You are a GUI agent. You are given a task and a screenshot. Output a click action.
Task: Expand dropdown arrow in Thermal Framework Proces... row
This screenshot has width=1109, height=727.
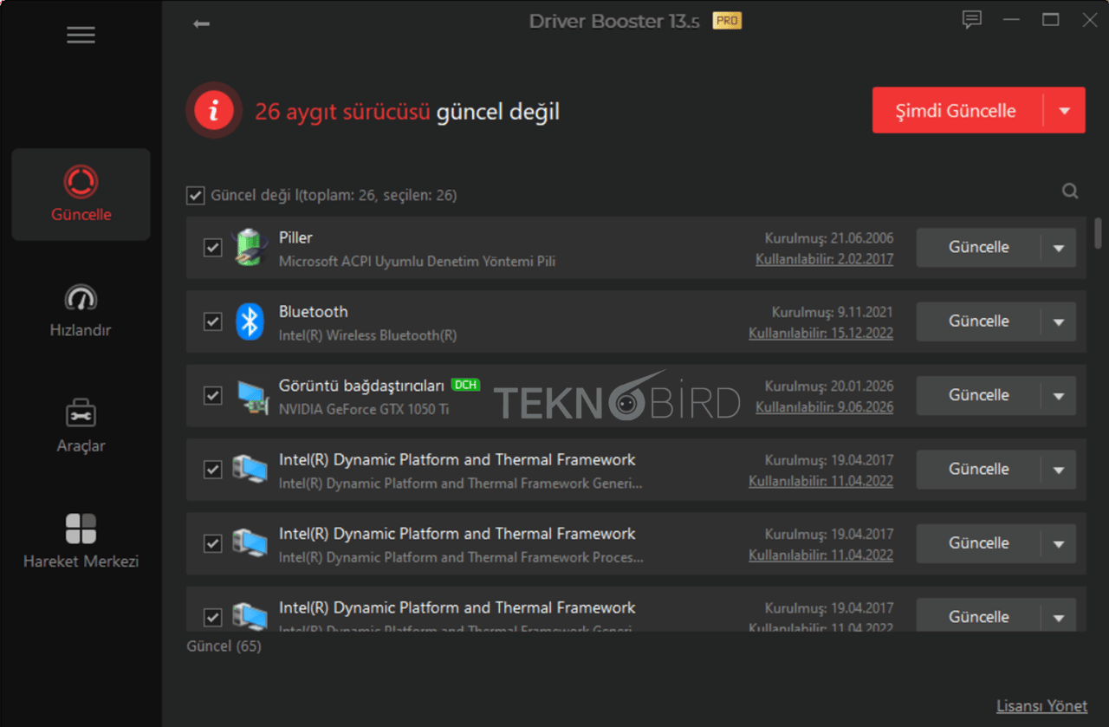click(1058, 543)
